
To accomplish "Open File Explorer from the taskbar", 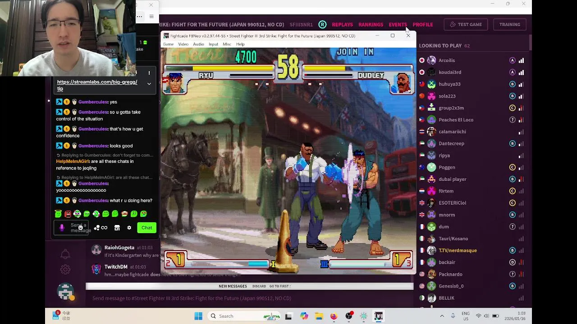I will tap(319, 316).
